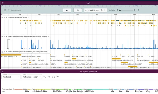The width and height of the screenshot is (158, 94).
Task: Collapse the variability track
Action: pos(7,37)
